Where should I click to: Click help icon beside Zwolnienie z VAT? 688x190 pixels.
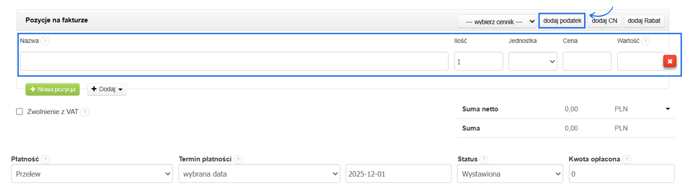(x=85, y=112)
